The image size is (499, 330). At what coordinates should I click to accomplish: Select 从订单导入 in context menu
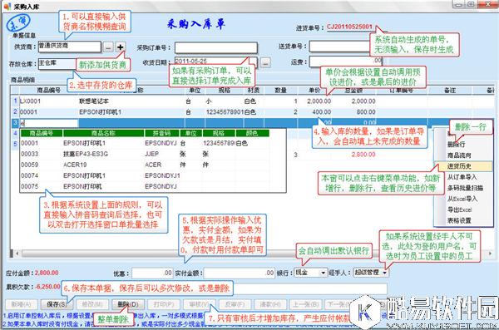(x=462, y=177)
